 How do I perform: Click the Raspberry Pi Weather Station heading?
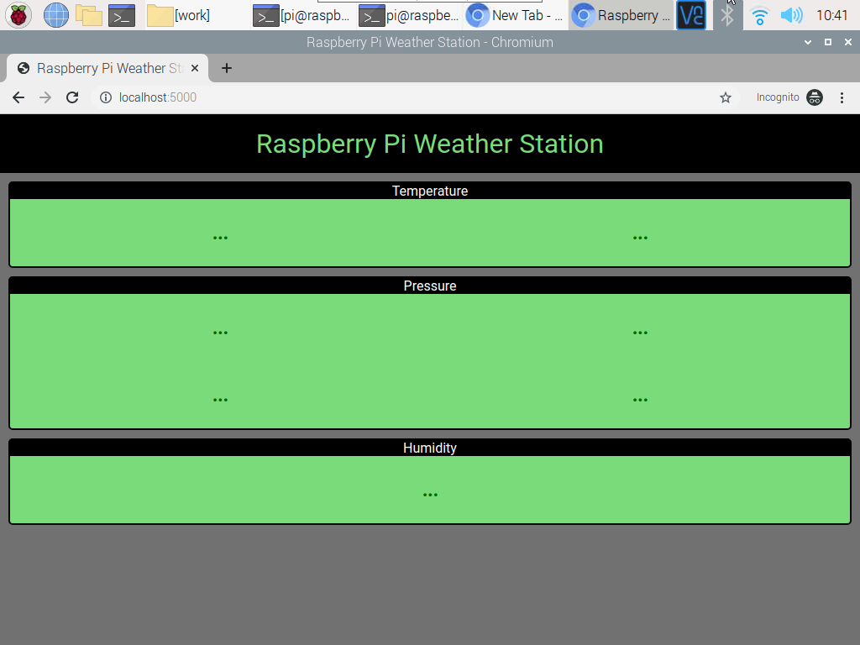click(430, 144)
